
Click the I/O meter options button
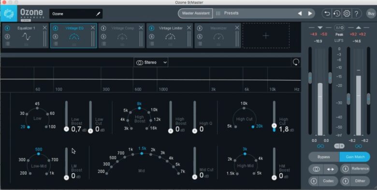tap(339, 28)
